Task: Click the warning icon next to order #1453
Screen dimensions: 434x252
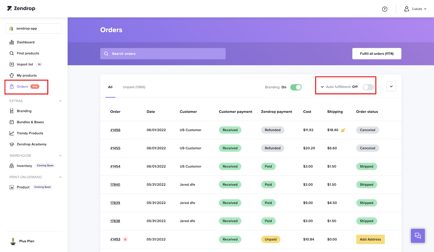Action: (x=125, y=239)
